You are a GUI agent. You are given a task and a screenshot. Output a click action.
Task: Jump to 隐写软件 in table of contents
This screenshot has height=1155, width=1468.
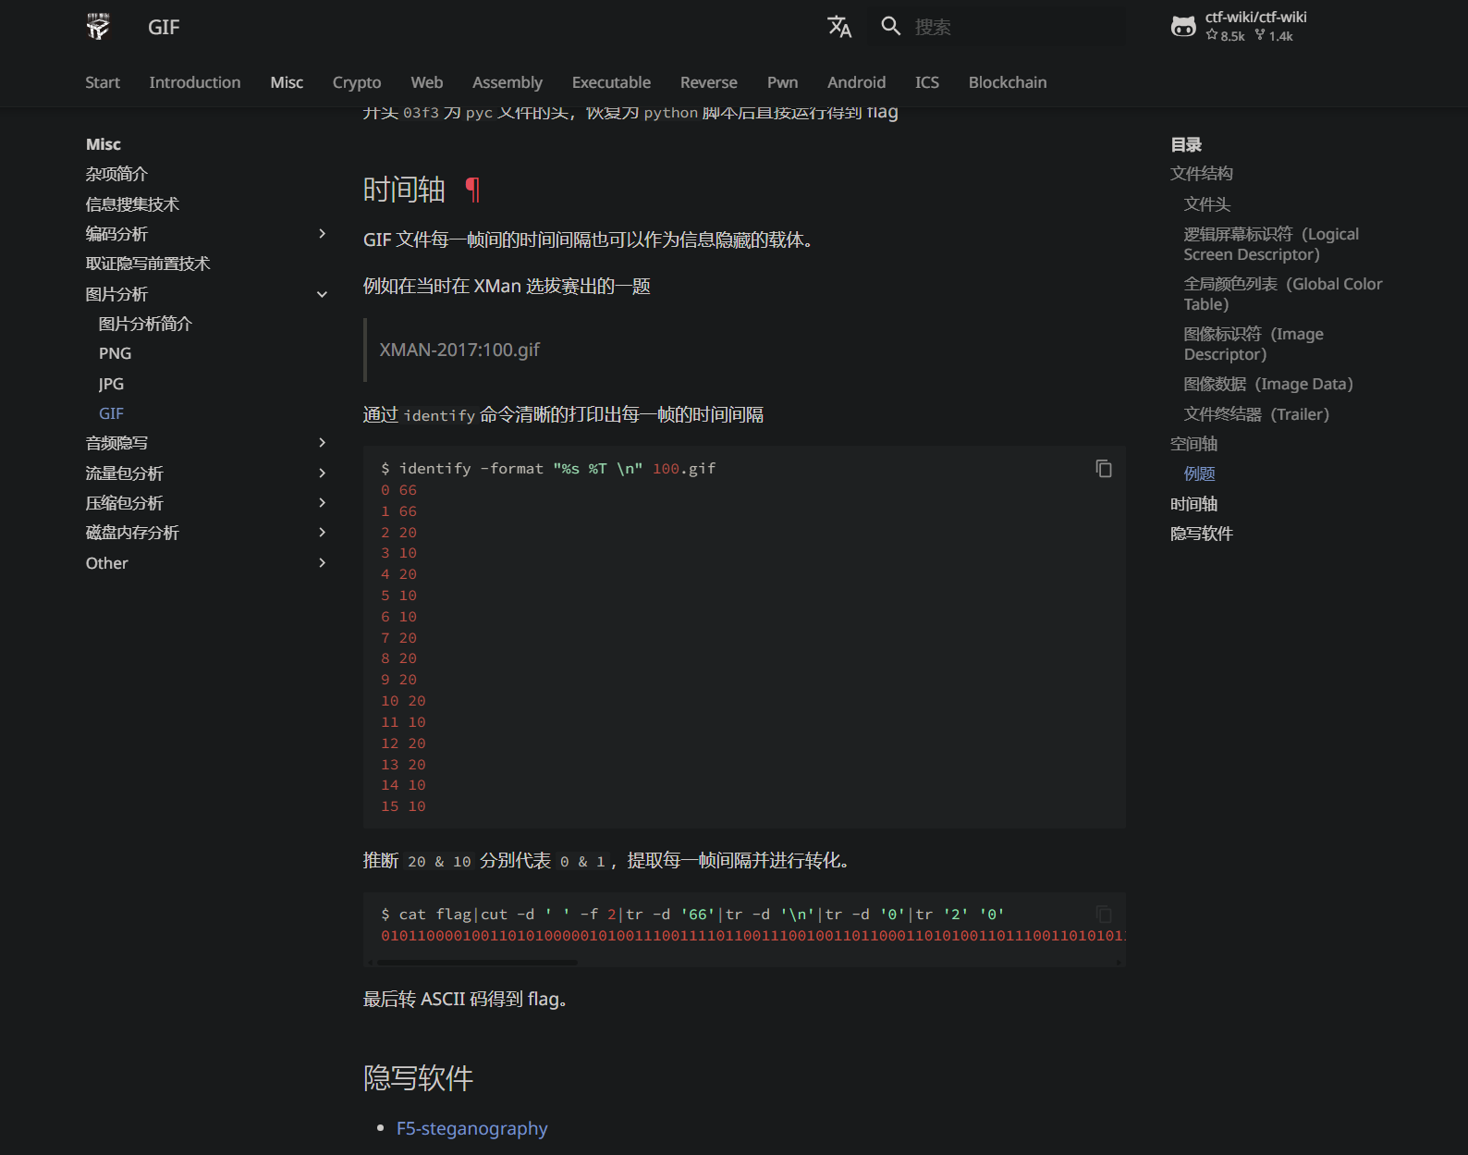[x=1201, y=534]
